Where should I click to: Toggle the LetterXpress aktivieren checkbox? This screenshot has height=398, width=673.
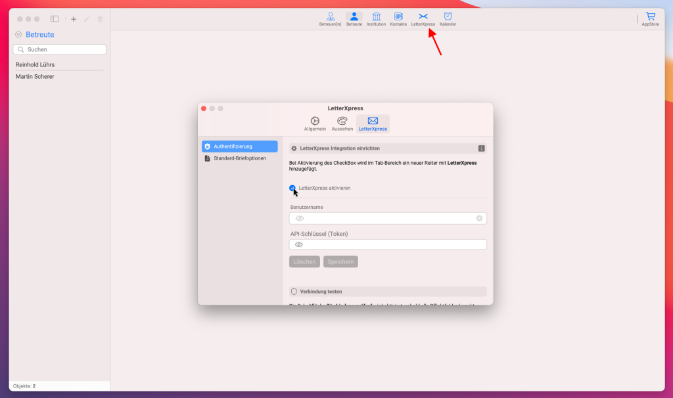click(292, 188)
